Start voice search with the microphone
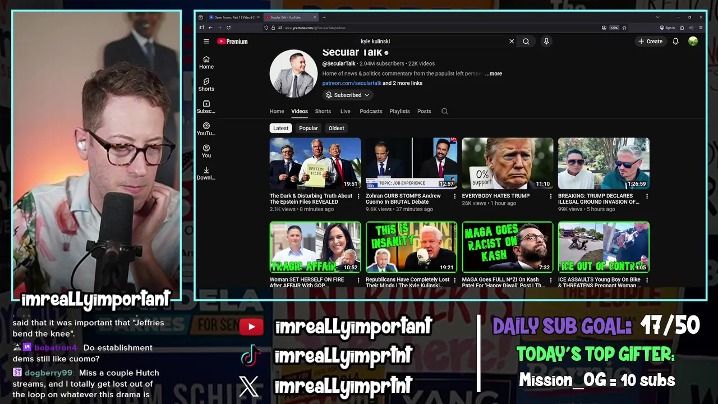This screenshot has width=718, height=404. (x=546, y=41)
